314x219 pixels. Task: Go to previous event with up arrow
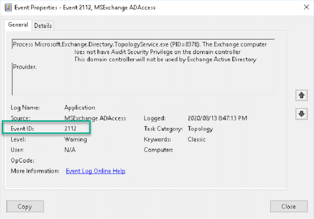coord(301,96)
